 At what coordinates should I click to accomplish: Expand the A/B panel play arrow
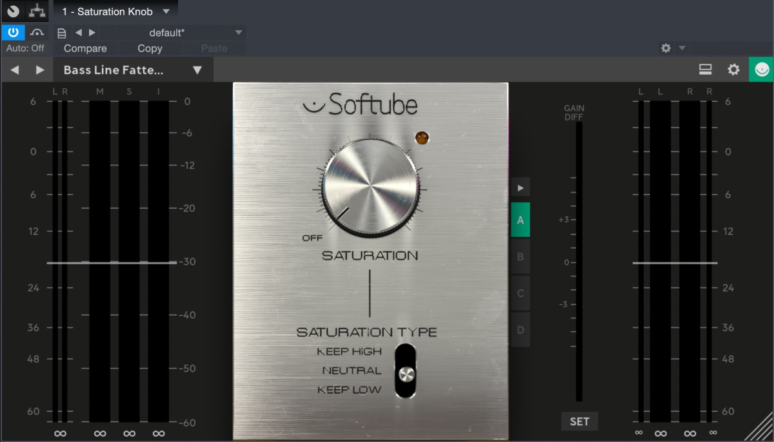(x=521, y=188)
